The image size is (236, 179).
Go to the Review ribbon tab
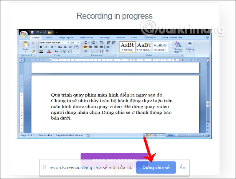tap(120, 38)
